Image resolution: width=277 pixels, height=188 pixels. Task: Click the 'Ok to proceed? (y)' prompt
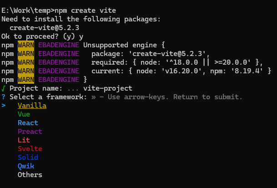click(x=35, y=36)
